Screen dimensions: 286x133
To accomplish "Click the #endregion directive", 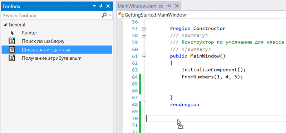I will pos(184,105).
